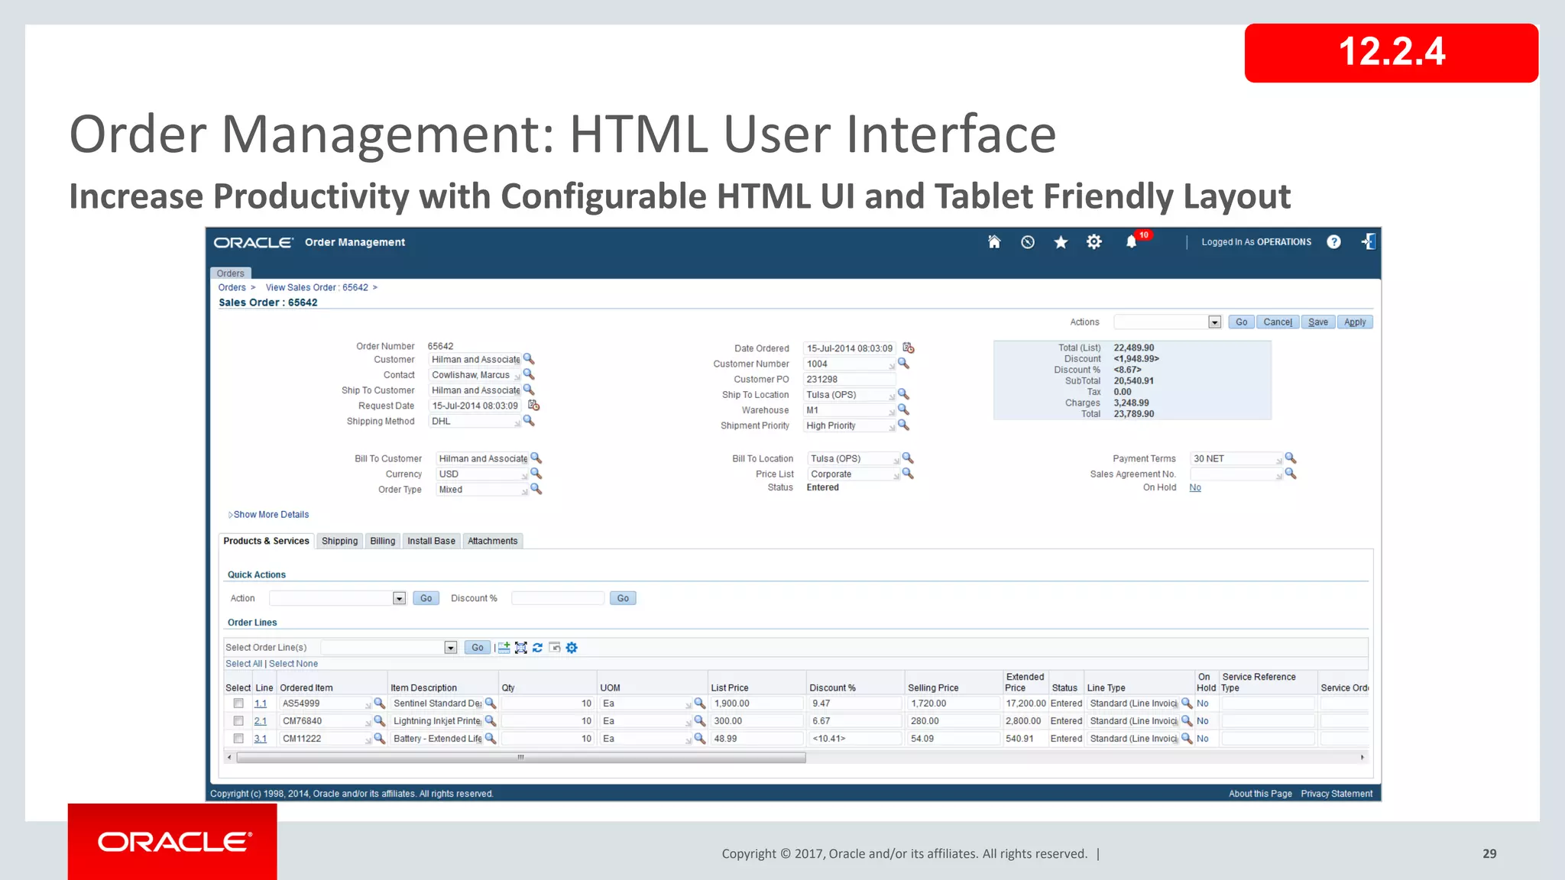Viewport: 1565px width, 880px height.
Task: Open the help question mark icon
Action: (1333, 242)
